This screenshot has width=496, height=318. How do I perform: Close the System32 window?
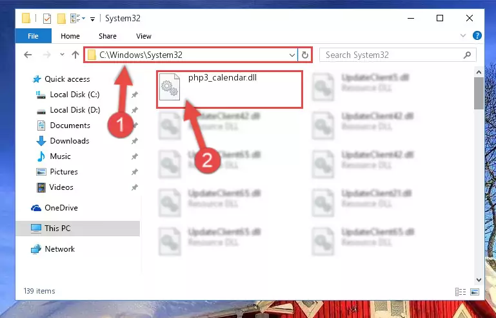[x=470, y=18]
